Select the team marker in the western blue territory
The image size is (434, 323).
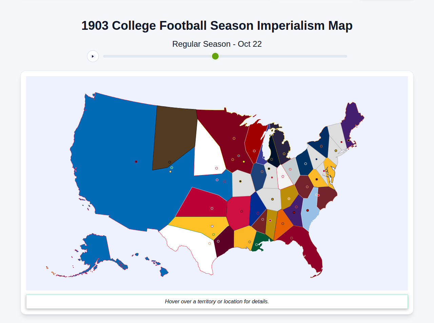(136, 161)
